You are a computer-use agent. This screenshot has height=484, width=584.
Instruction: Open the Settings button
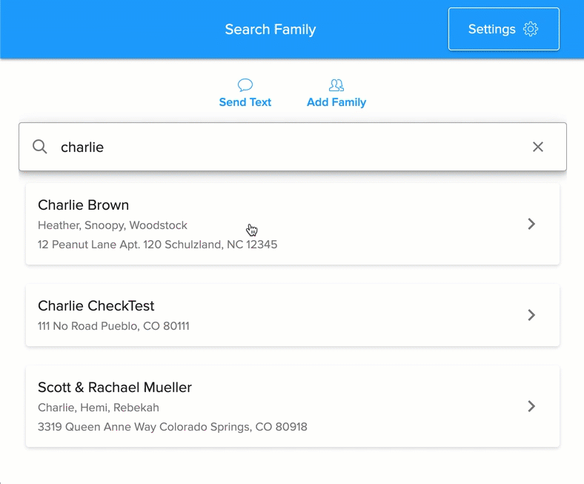(503, 30)
